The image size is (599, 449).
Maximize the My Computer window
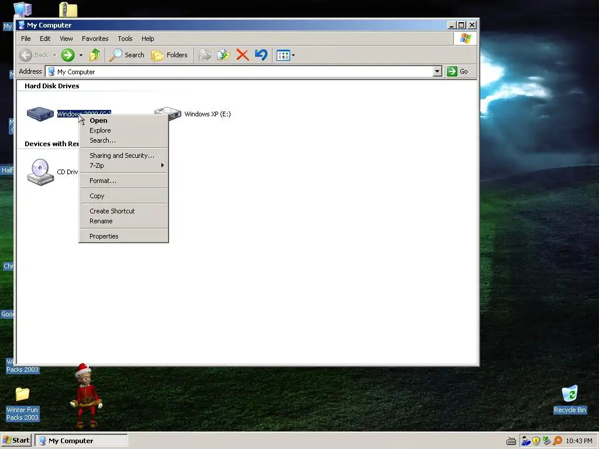tap(462, 25)
